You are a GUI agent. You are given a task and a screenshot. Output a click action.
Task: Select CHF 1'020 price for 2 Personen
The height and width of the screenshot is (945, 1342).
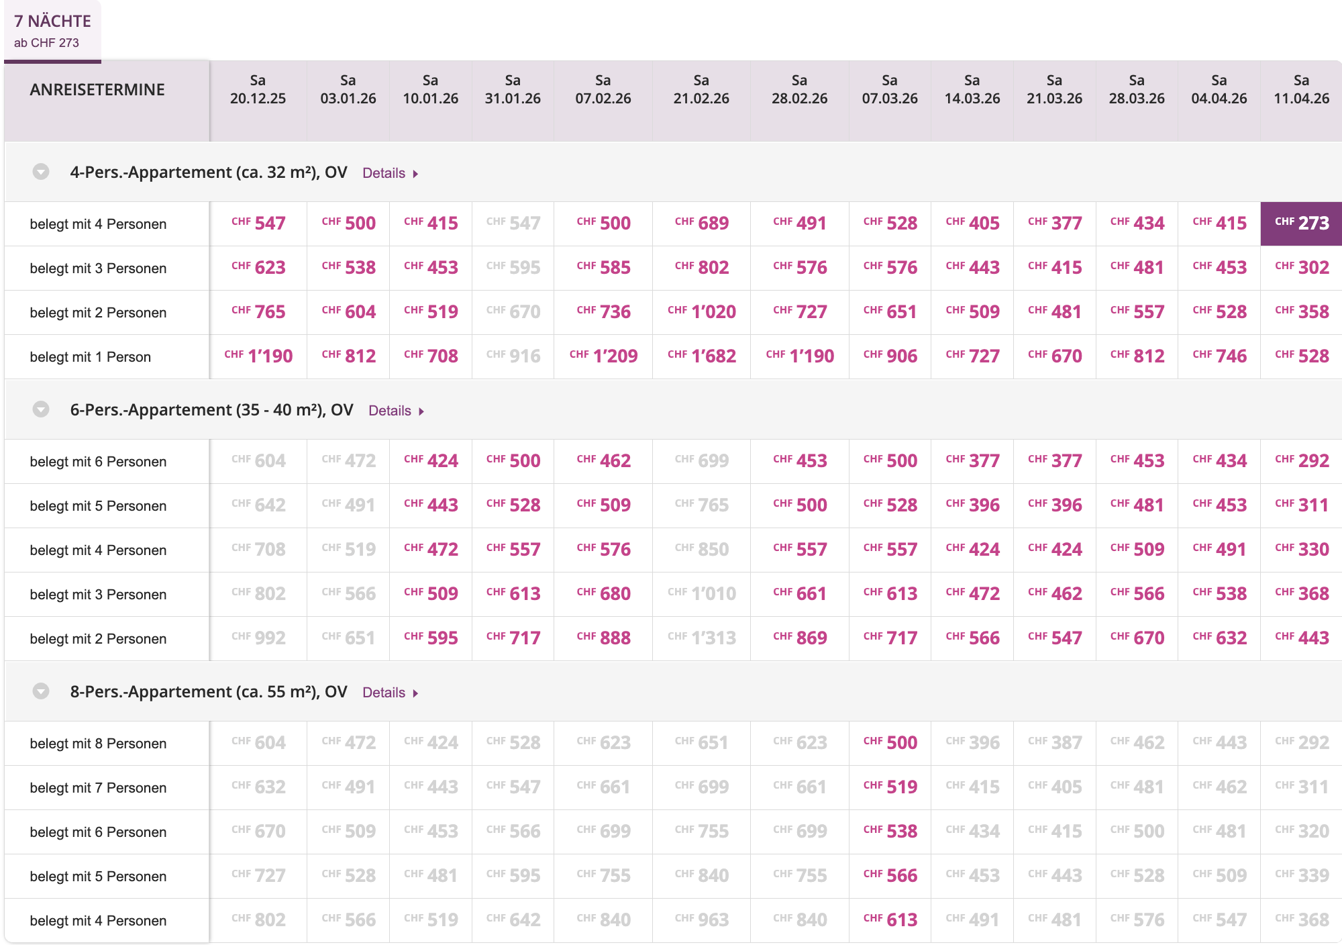point(701,312)
